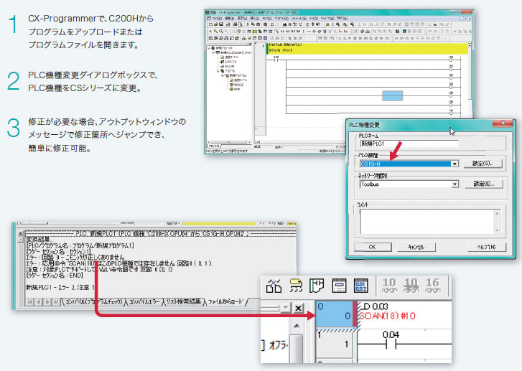Viewport: 522px width, 371px height.
Task: Click previous output page navigation arrow
Action: tap(39, 302)
